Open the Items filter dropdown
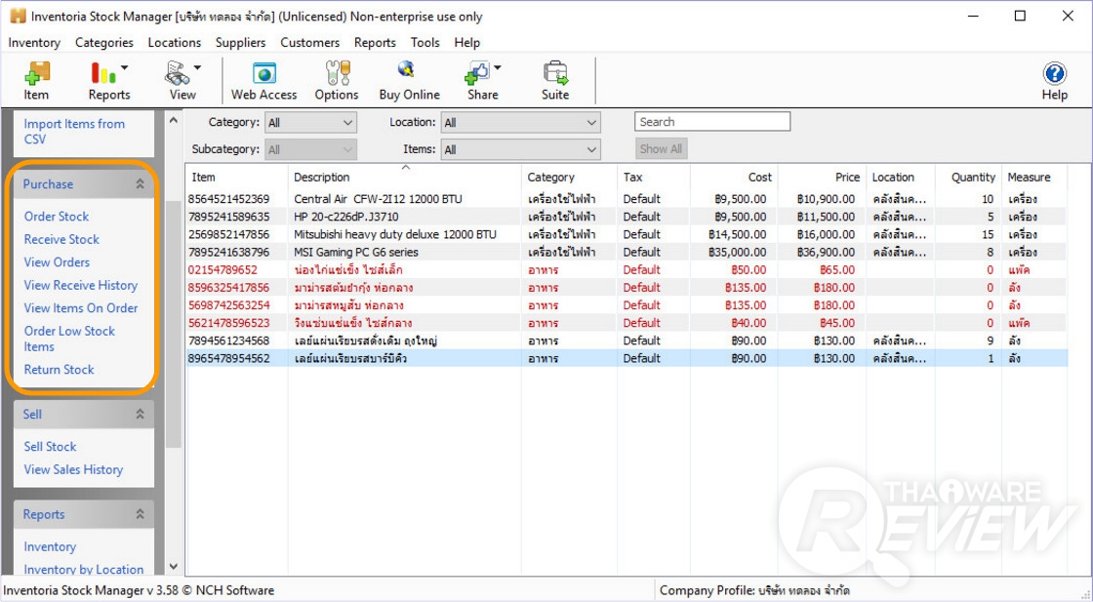The image size is (1093, 602). pos(520,150)
